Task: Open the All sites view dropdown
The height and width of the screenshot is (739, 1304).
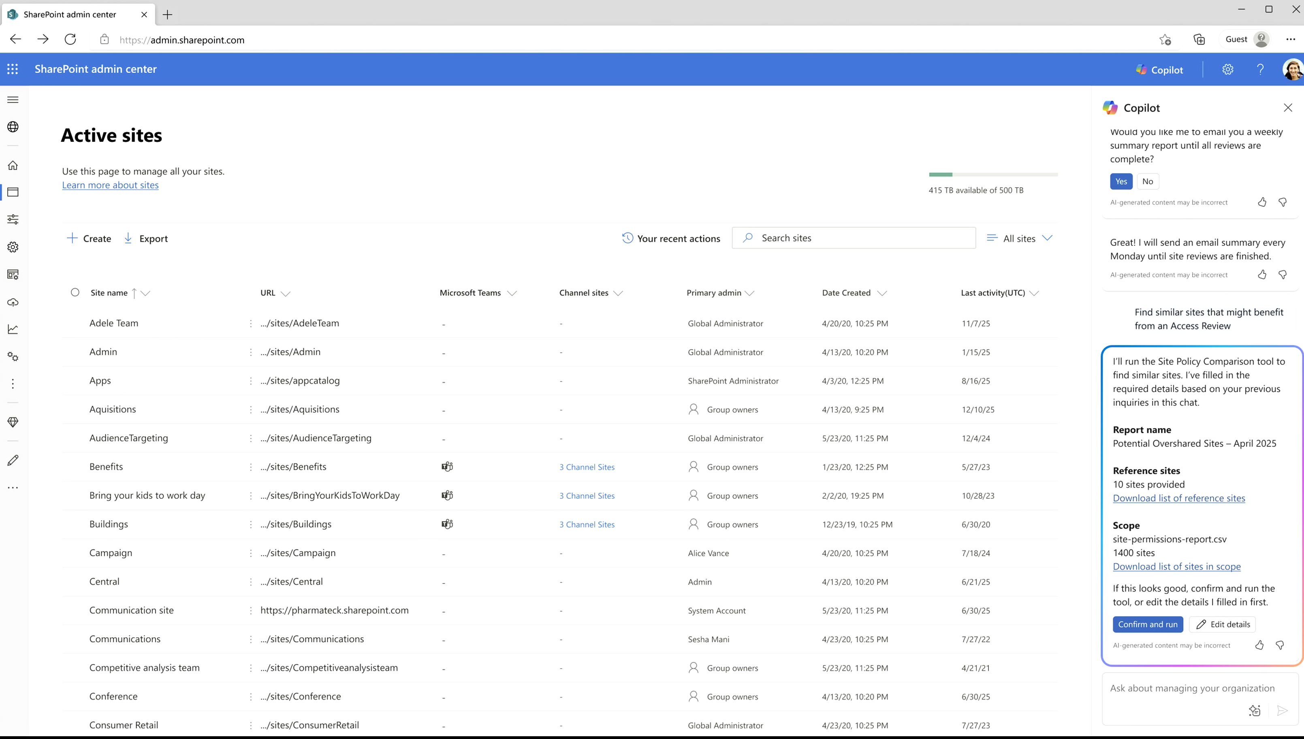Action: coord(1019,238)
